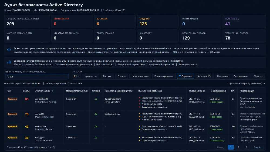
Task: Focus the search field containing svc-
Action: 37,76
